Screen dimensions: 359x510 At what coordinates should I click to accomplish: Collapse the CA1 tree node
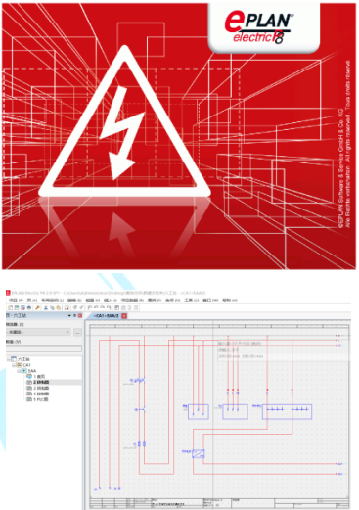pos(14,365)
